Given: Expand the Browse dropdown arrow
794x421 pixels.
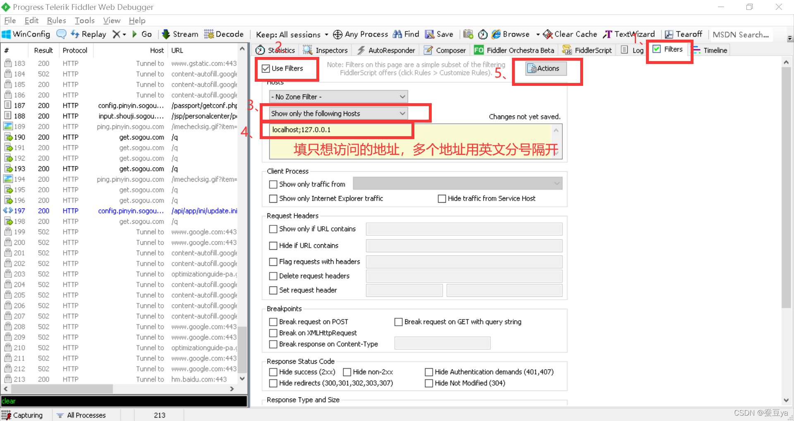Looking at the screenshot, I should click(538, 35).
